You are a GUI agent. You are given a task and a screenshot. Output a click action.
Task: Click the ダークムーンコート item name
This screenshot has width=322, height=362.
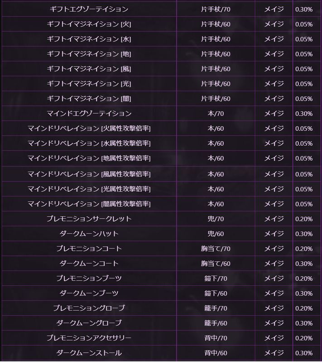89,263
